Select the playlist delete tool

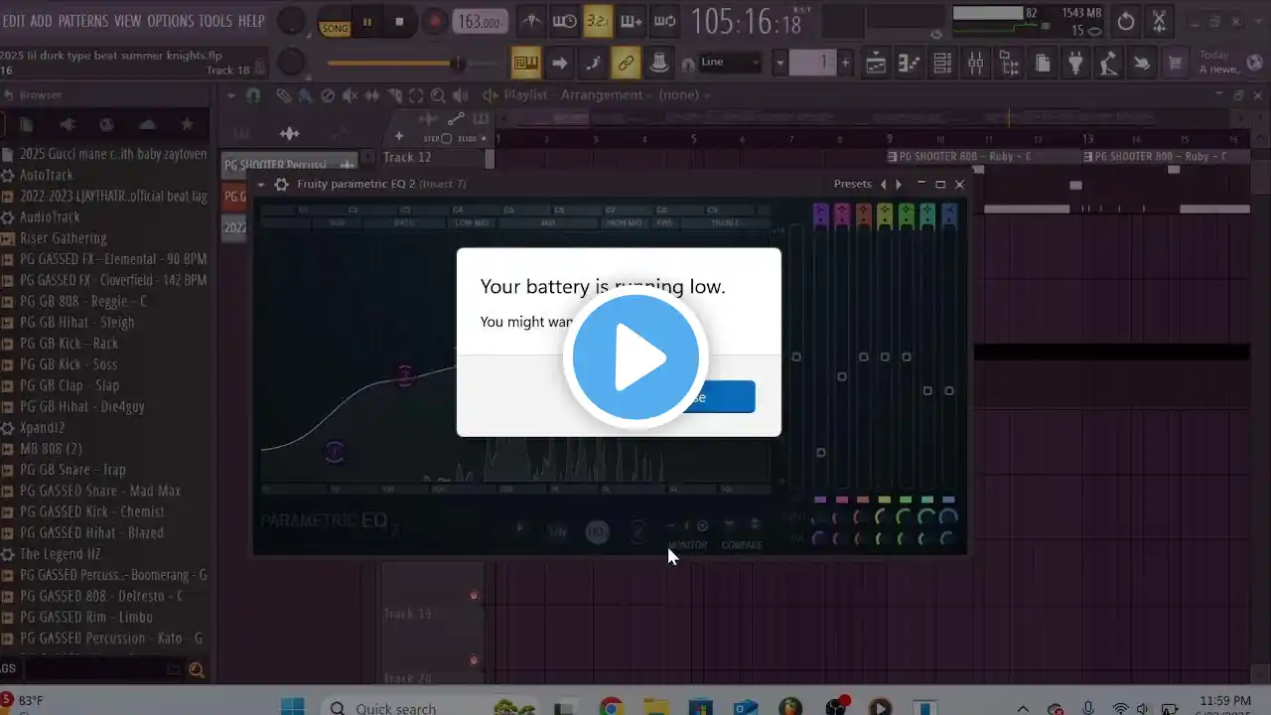pos(328,95)
